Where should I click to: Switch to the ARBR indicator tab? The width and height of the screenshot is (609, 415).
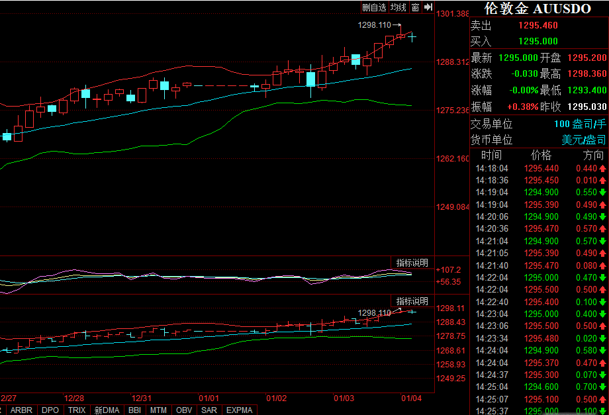(x=22, y=410)
